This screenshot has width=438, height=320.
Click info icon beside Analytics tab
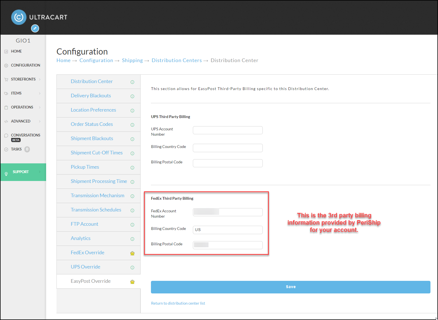pyautogui.click(x=132, y=239)
